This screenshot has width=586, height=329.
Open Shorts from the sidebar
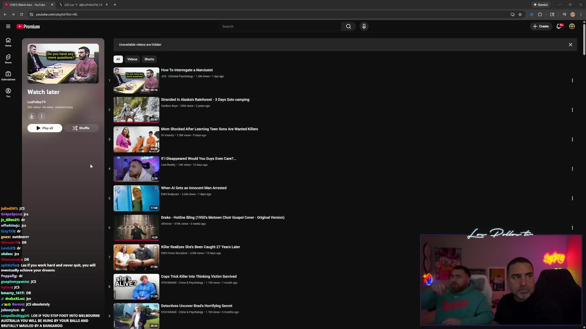8,59
